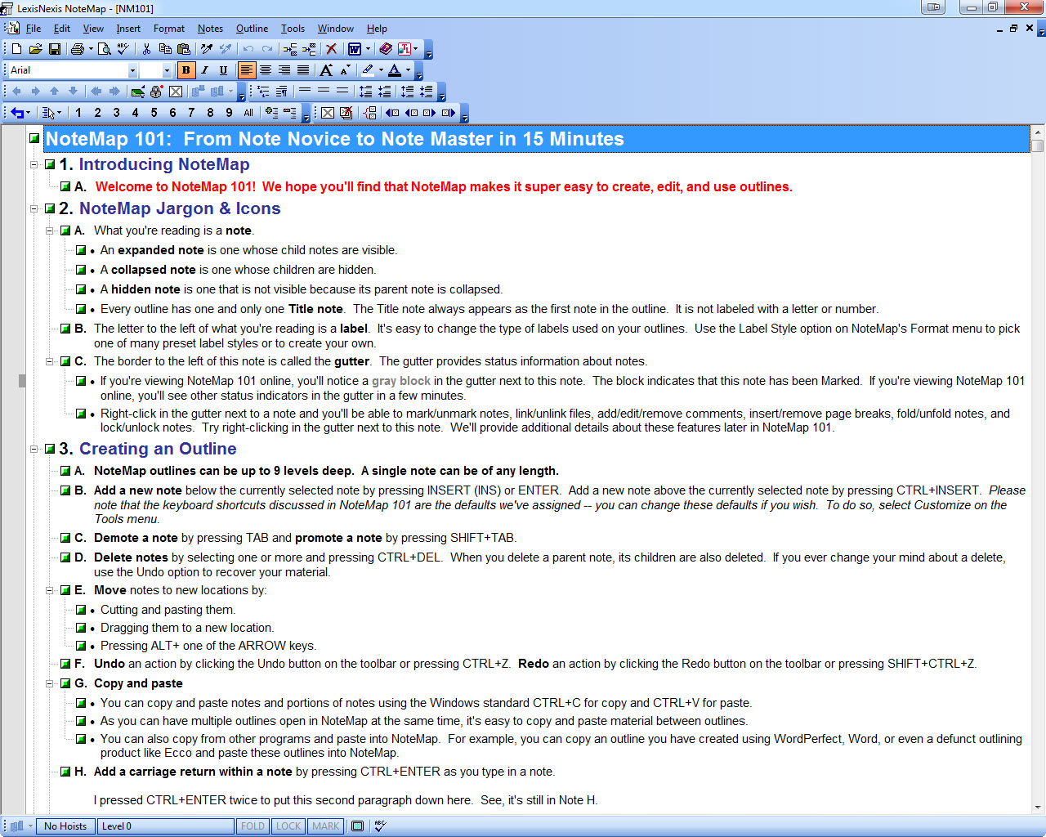This screenshot has width=1046, height=837.
Task: Create a new outline file
Action: pos(16,49)
